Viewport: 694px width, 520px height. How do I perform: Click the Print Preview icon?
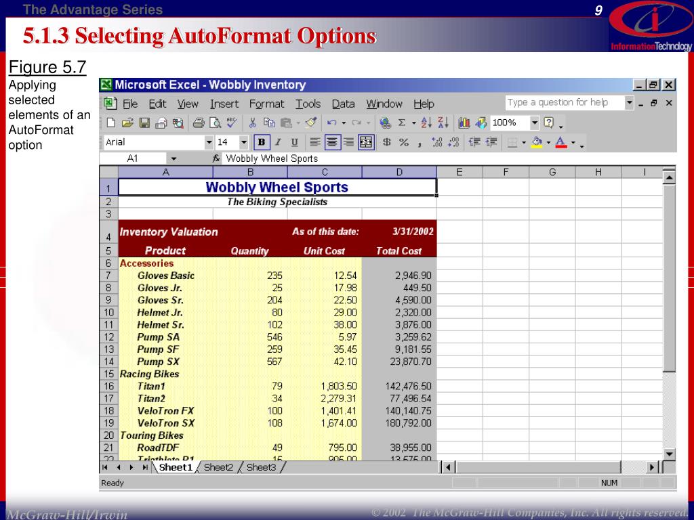click(216, 123)
